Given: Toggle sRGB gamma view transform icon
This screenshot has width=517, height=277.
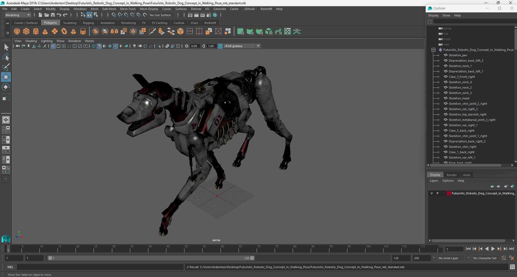Looking at the screenshot, I should pyautogui.click(x=220, y=46).
